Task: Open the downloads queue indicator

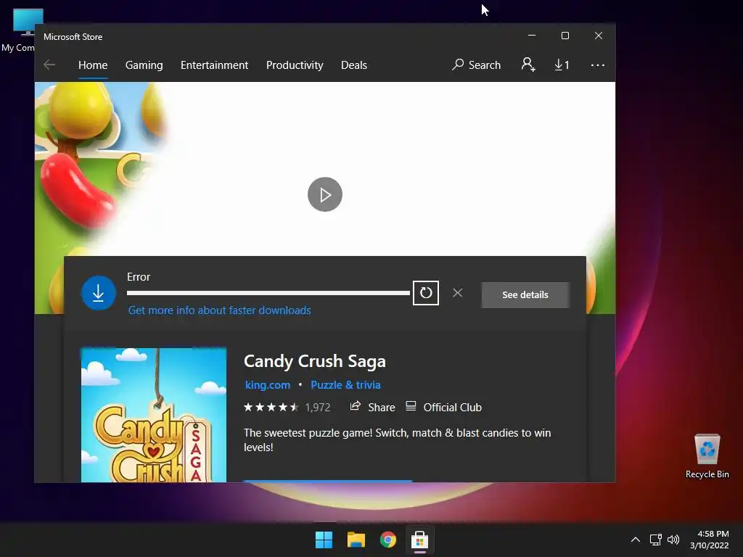Action: (x=562, y=65)
